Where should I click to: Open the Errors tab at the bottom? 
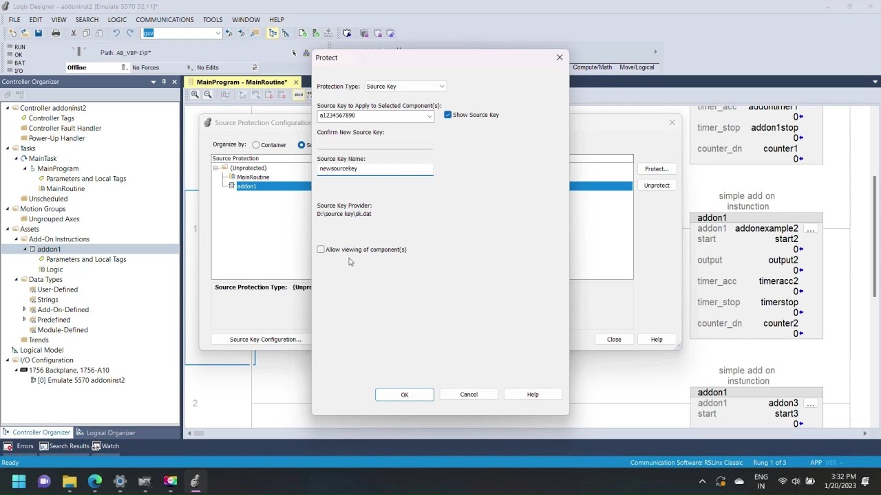19,446
